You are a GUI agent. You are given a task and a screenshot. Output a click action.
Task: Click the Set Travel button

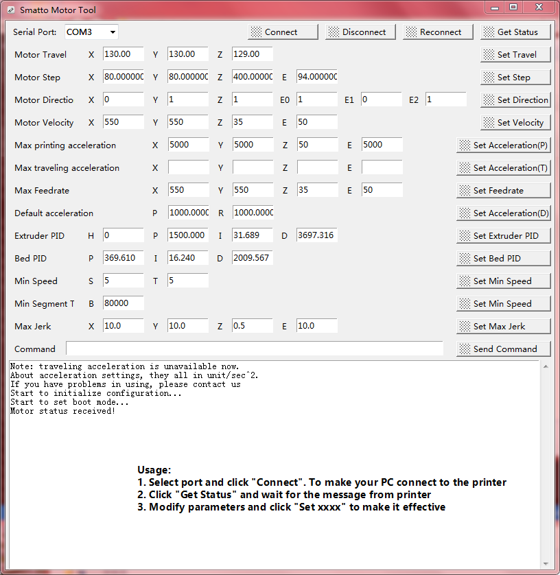click(515, 55)
